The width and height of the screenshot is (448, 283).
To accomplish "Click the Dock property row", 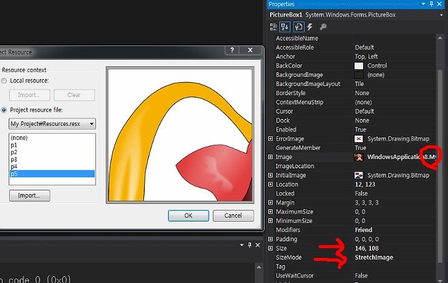I will (352, 121).
